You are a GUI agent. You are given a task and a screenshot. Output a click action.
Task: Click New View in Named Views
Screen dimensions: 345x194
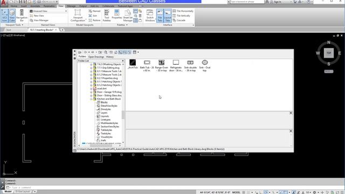37,16
